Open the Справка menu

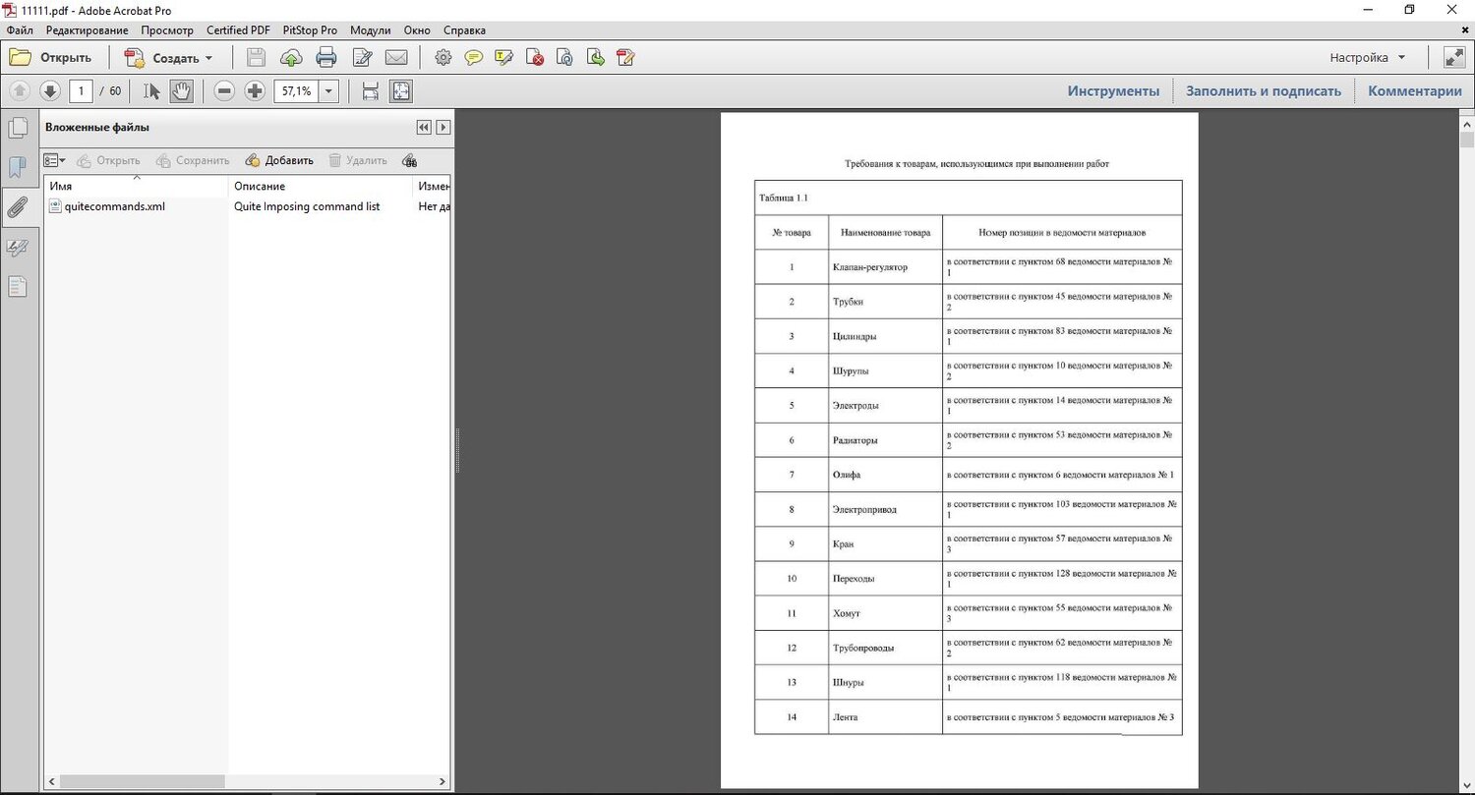pos(464,30)
